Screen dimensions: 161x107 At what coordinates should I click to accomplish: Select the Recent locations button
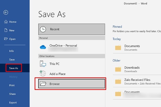(72, 29)
